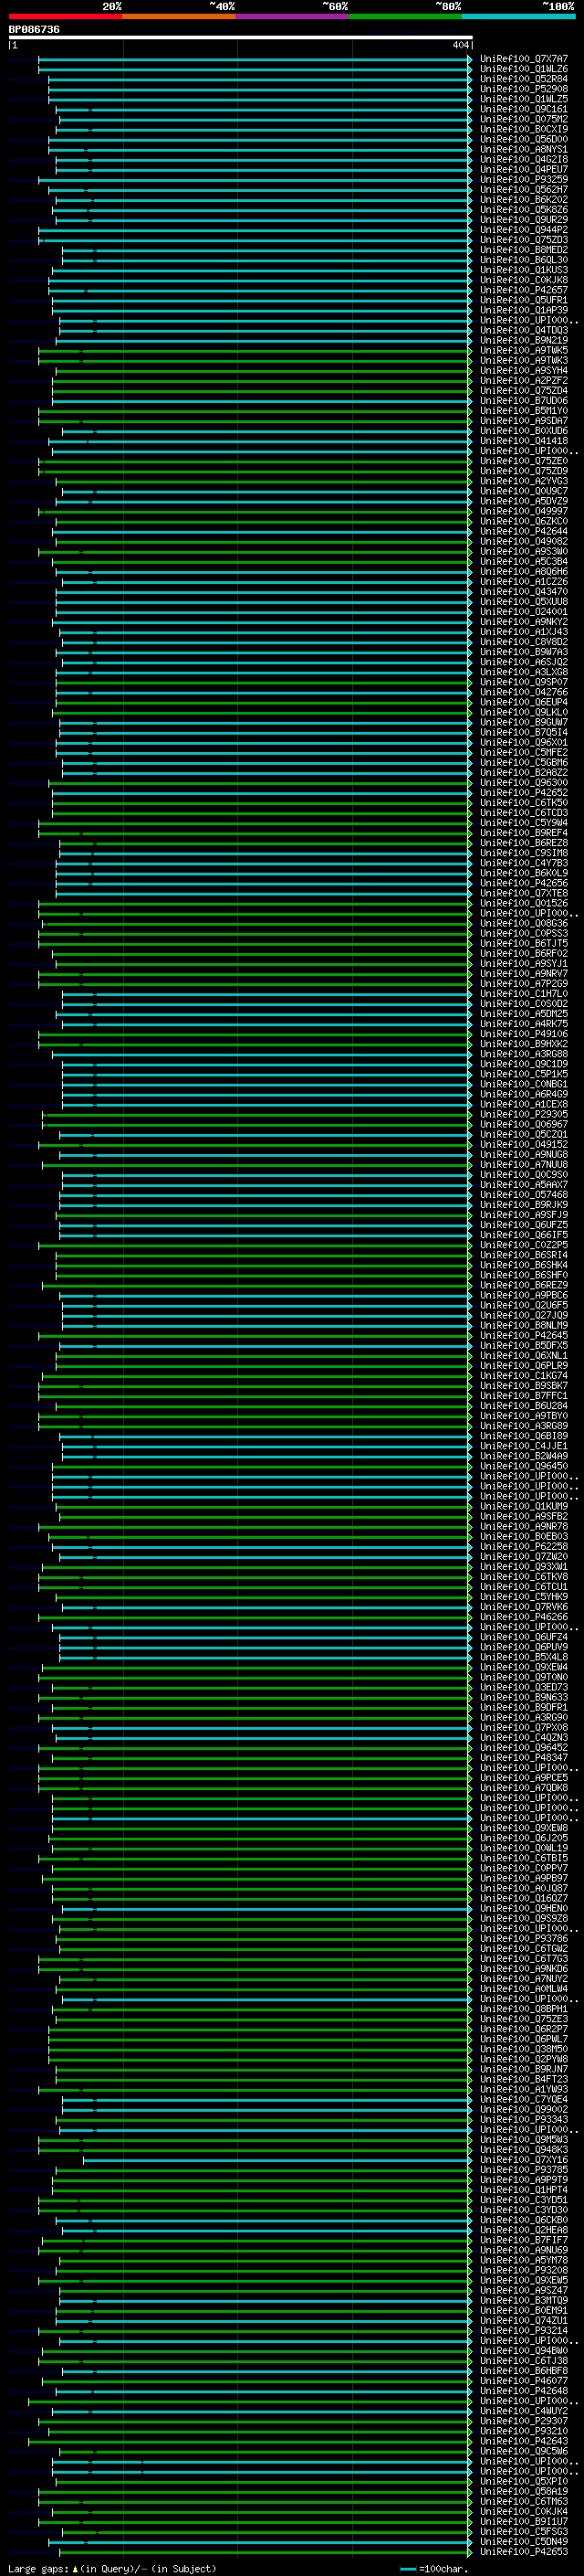Click the UniRef100_B6SRI4 hit label
This screenshot has height=2576, width=584.
tap(524, 1255)
